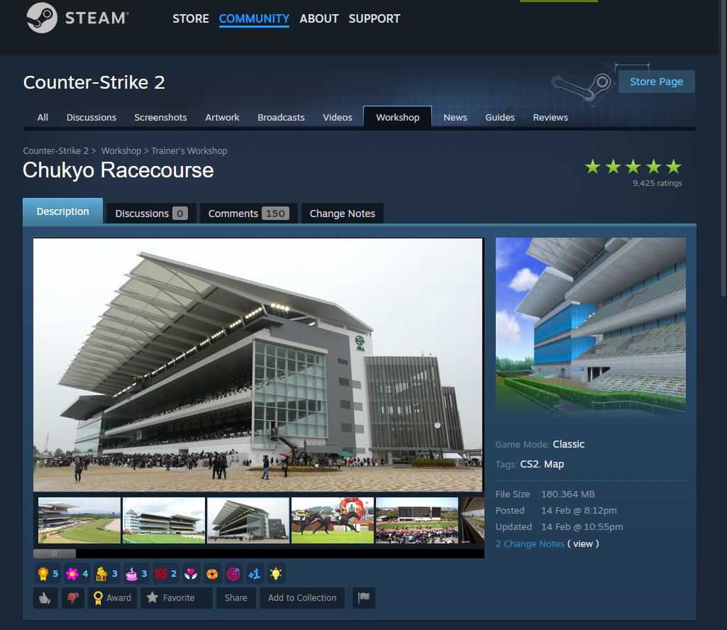Switch to the News hub tab
Screen dimensions: 727x630
tap(455, 117)
